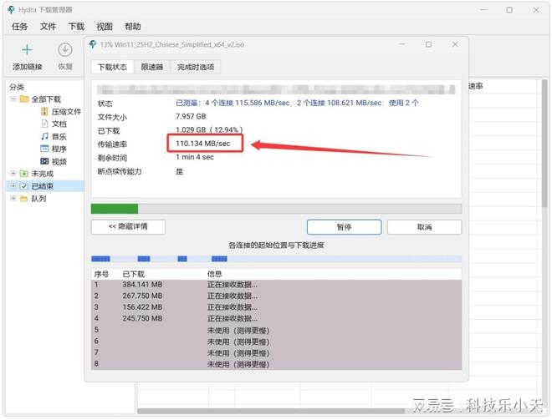Select unused connection row number 6
The image size is (552, 420).
[276, 342]
